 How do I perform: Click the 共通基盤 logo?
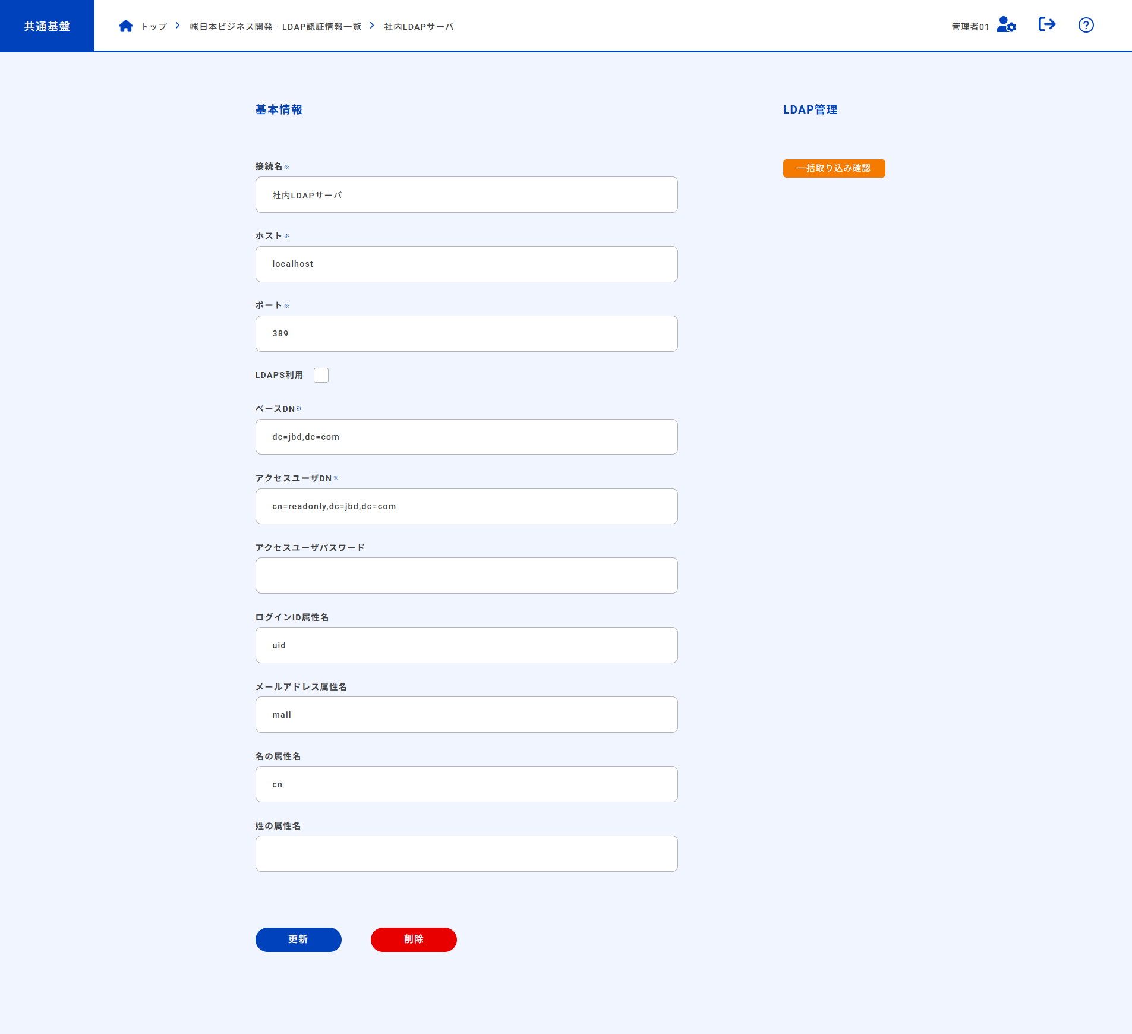tap(47, 26)
